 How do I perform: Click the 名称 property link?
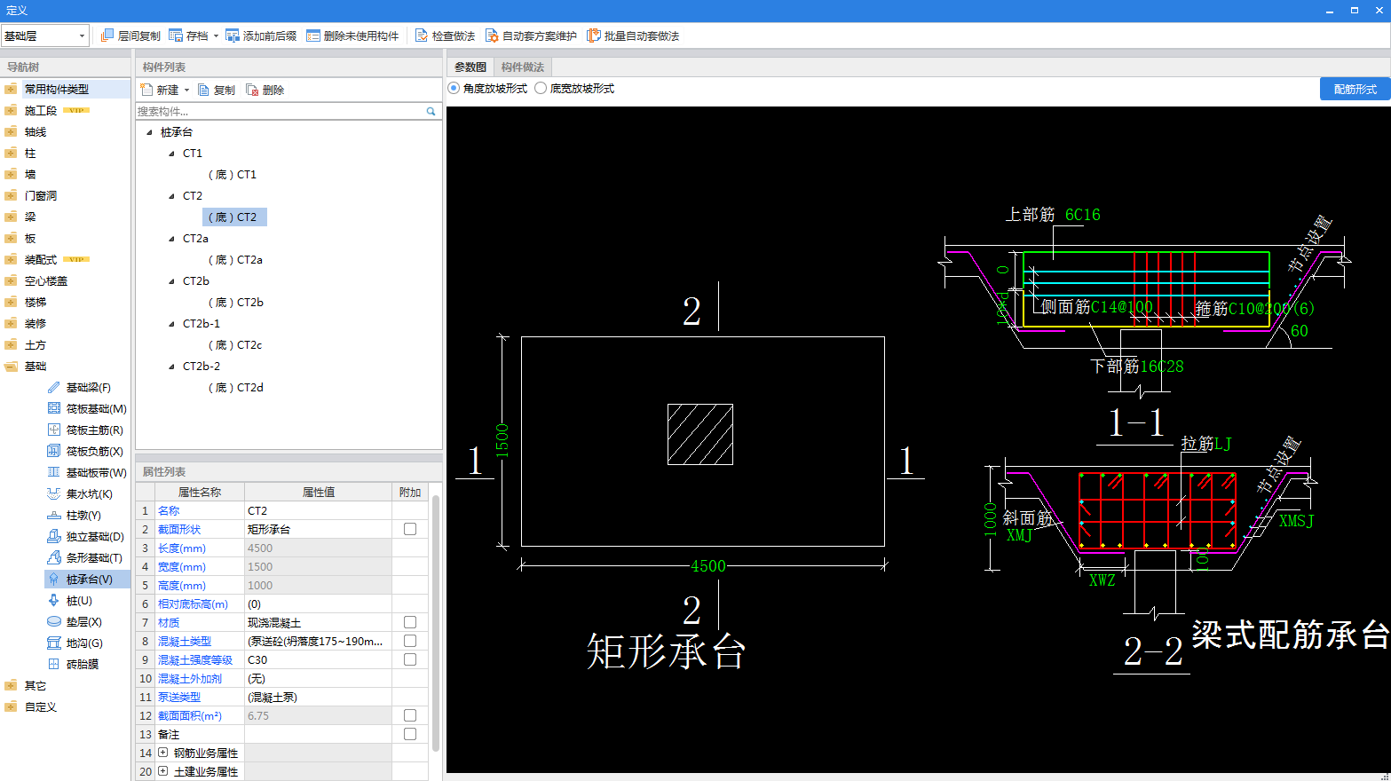coord(169,510)
